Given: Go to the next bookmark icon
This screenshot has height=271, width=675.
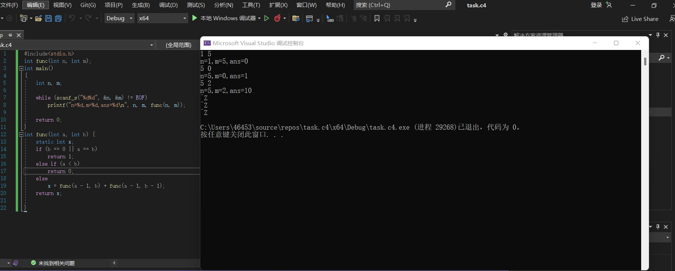Looking at the screenshot, I should tap(397, 18).
